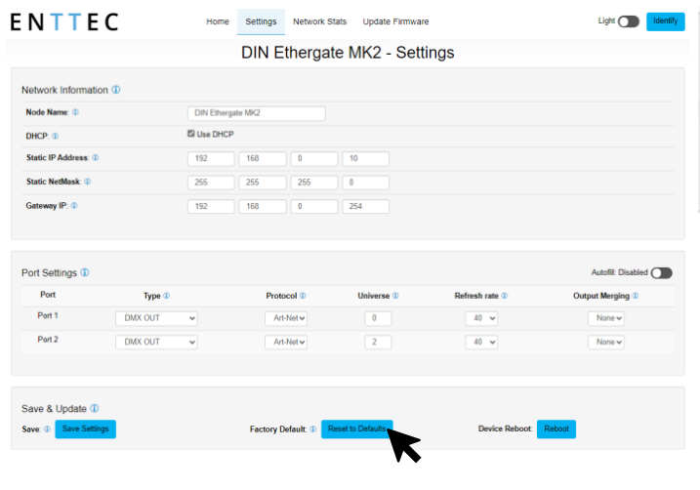
Task: Click the Save & Update info icon
Action: tap(94, 408)
